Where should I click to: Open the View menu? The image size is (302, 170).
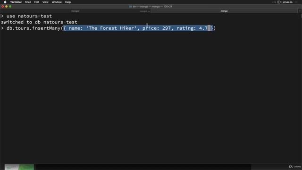coord(45,2)
